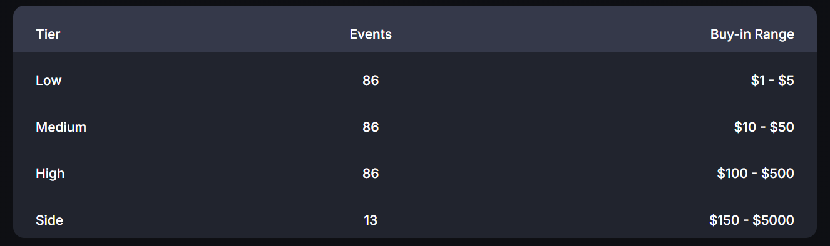Click the empty header area between Events and Buy-in Range
The image size is (830, 246).
[x=551, y=34]
